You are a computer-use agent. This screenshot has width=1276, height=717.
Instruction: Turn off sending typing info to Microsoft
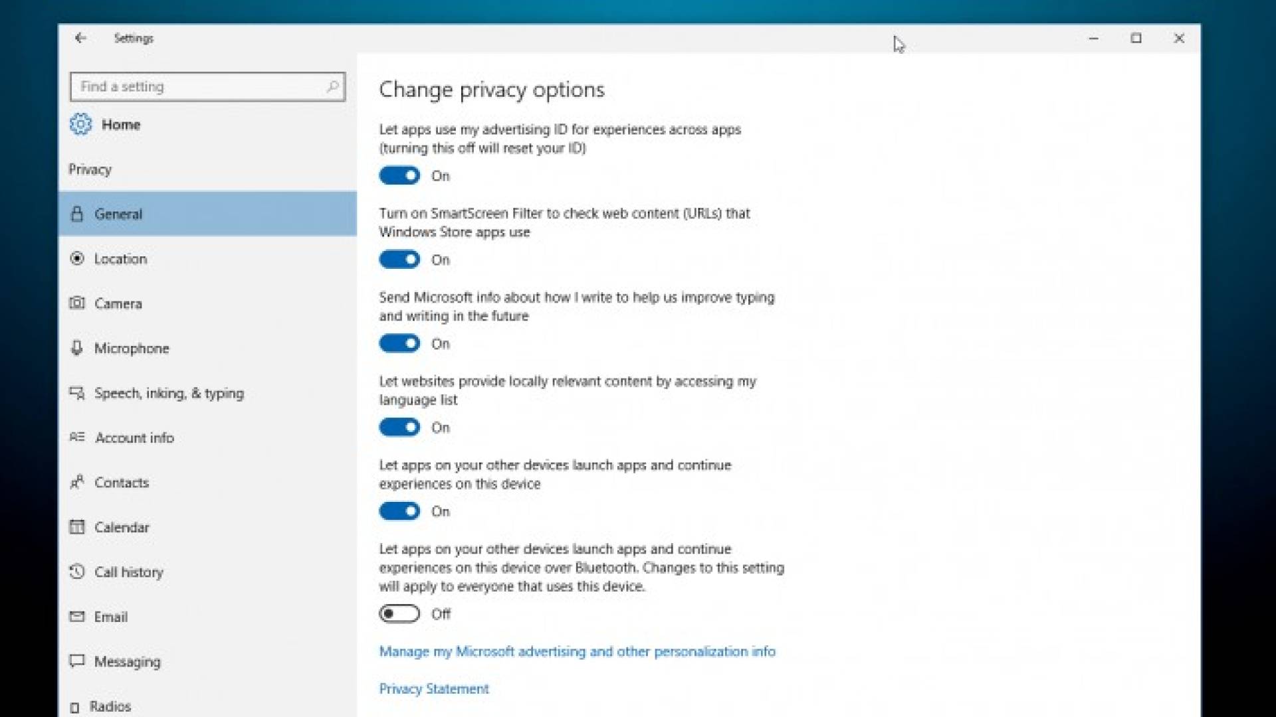[x=399, y=343]
